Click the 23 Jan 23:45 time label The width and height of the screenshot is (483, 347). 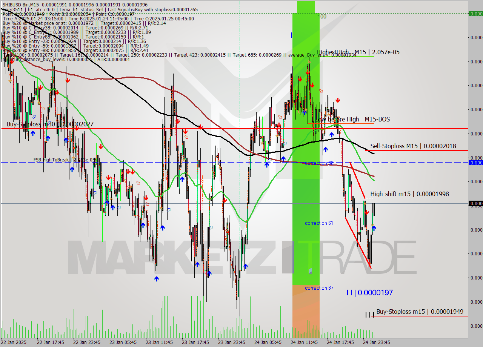tap(232, 342)
